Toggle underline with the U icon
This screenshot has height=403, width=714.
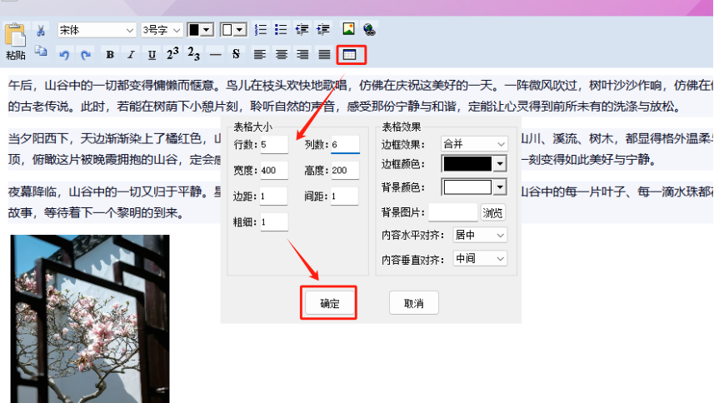click(x=152, y=55)
